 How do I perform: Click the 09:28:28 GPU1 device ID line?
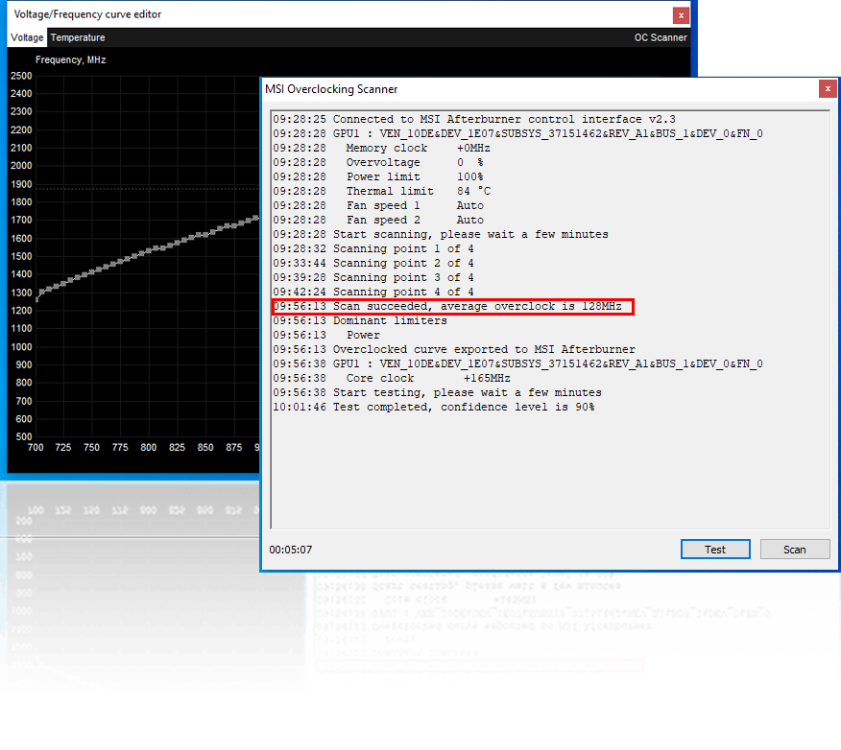517,134
